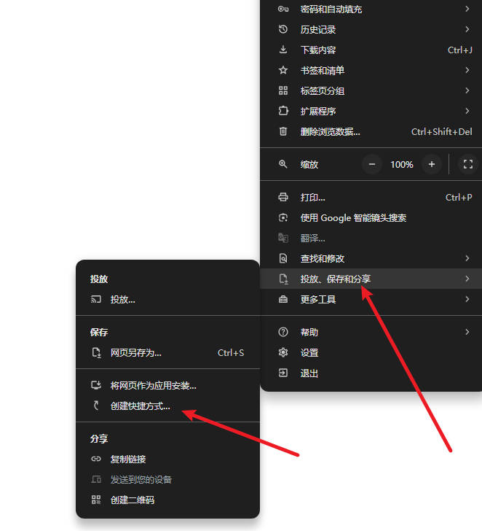The height and width of the screenshot is (531, 482).
Task: Click the history clock icon beside 历史记录
Action: click(x=283, y=29)
